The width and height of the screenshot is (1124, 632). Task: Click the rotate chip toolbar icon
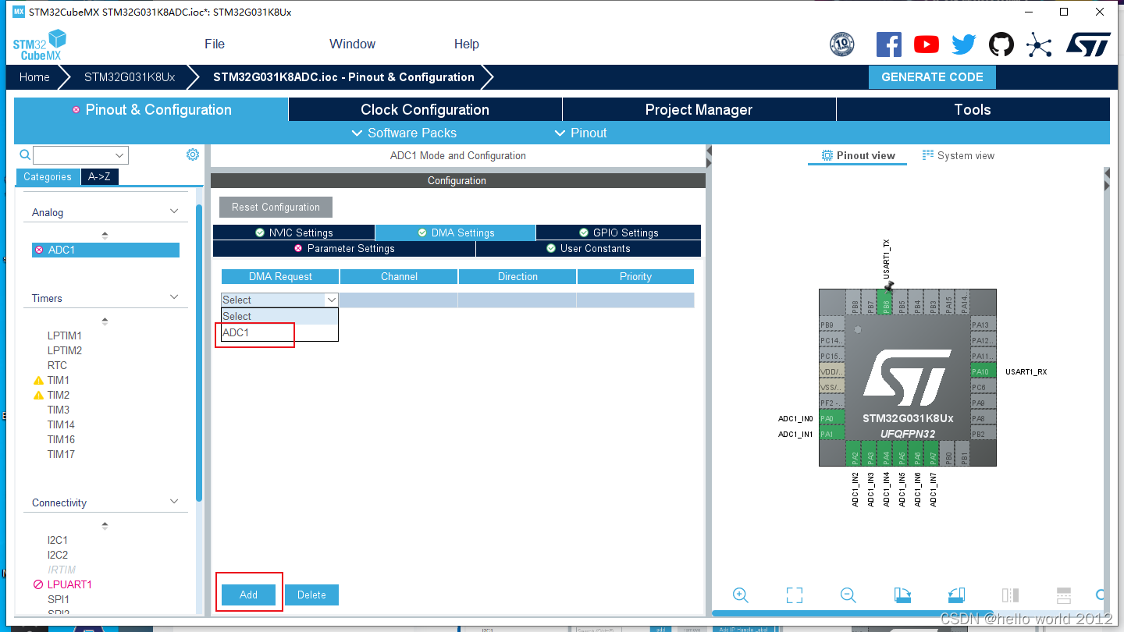point(957,595)
